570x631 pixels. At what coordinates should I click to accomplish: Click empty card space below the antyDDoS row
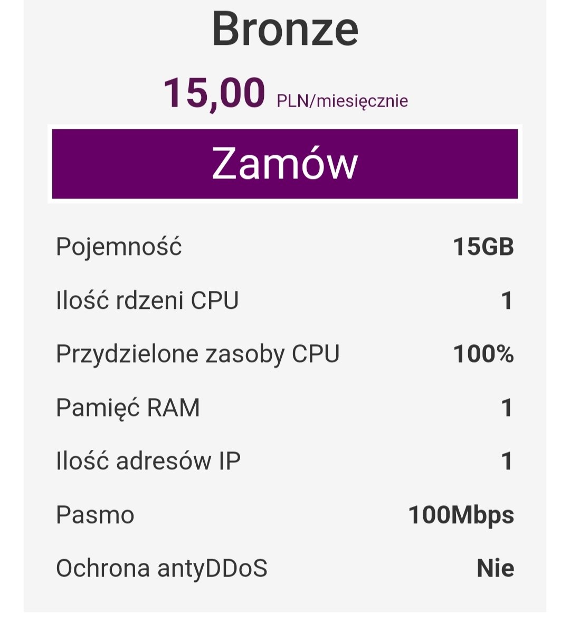point(285,599)
